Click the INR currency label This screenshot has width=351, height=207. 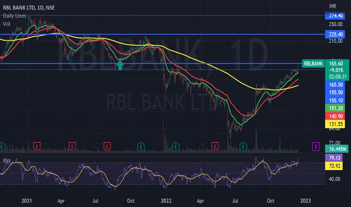coord(333,6)
